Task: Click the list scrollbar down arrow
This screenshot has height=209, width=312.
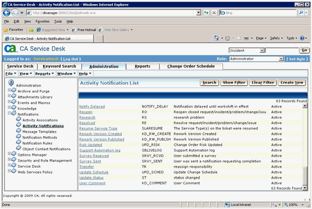Action: 305,188
